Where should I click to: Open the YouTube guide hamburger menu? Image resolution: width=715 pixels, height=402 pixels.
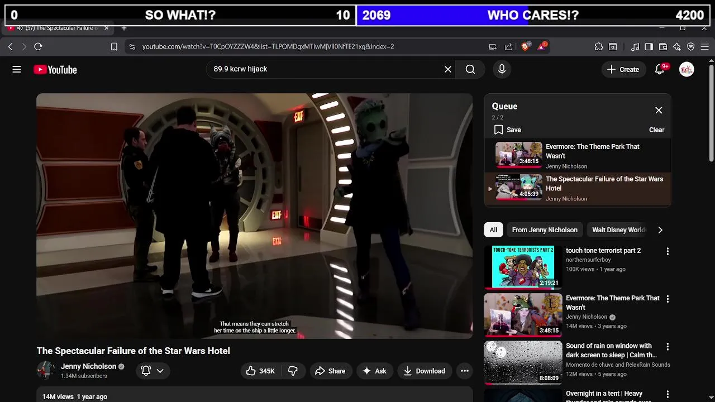(x=17, y=69)
